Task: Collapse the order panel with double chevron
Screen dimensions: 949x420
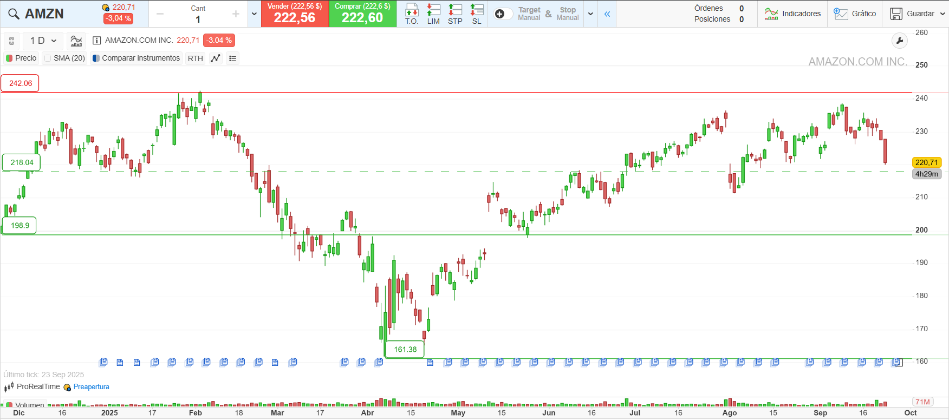Action: 607,14
